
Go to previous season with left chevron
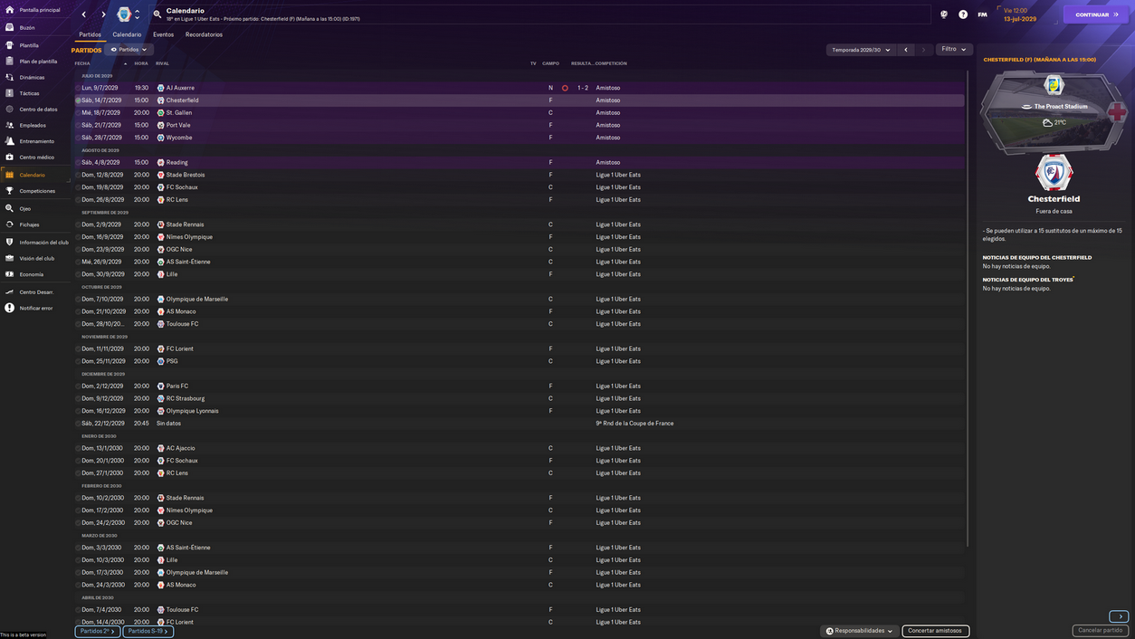pos(906,50)
